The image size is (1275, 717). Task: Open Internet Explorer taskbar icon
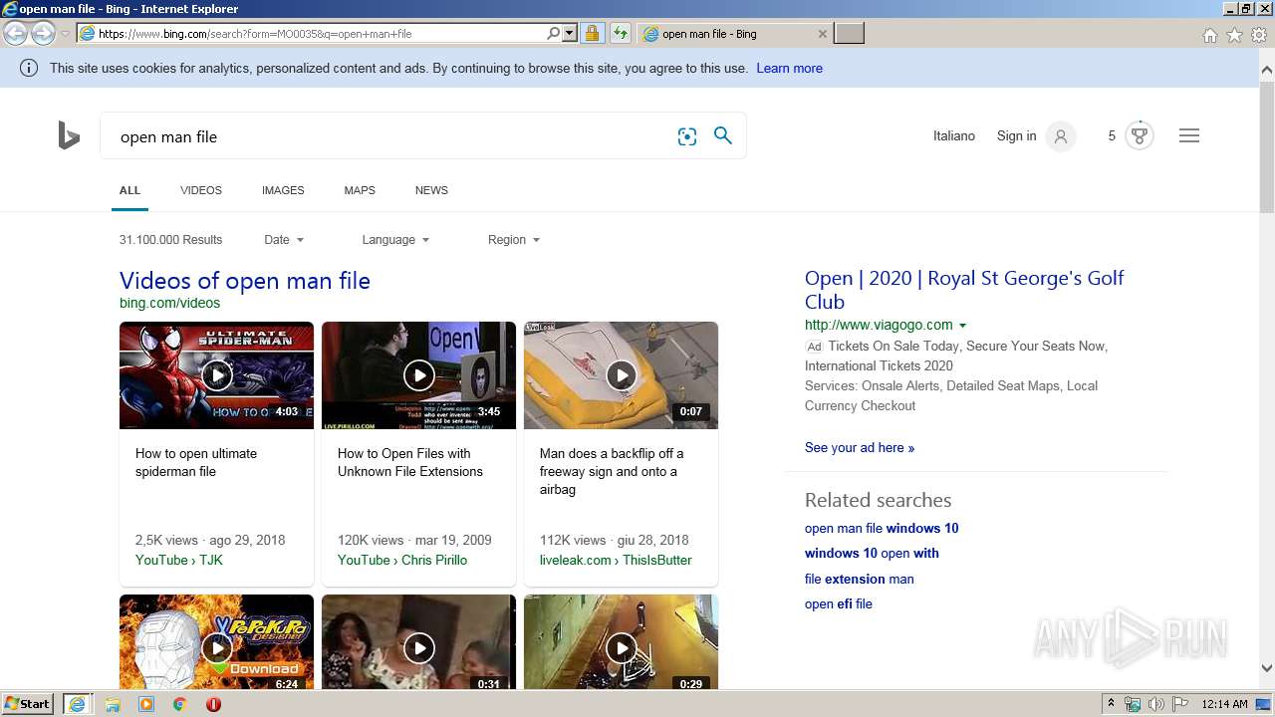pos(77,704)
